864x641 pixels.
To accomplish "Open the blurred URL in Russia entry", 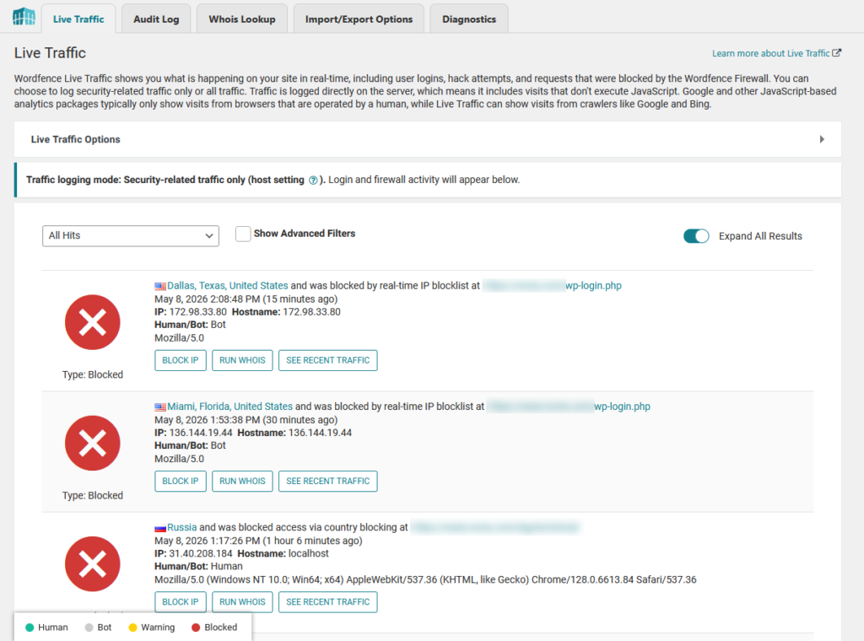I will coord(494,527).
